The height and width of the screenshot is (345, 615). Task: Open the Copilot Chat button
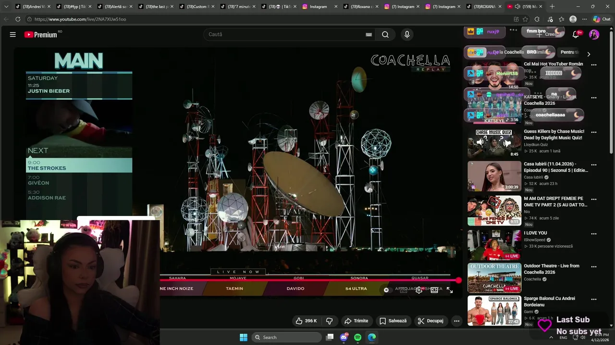pyautogui.click(x=602, y=19)
